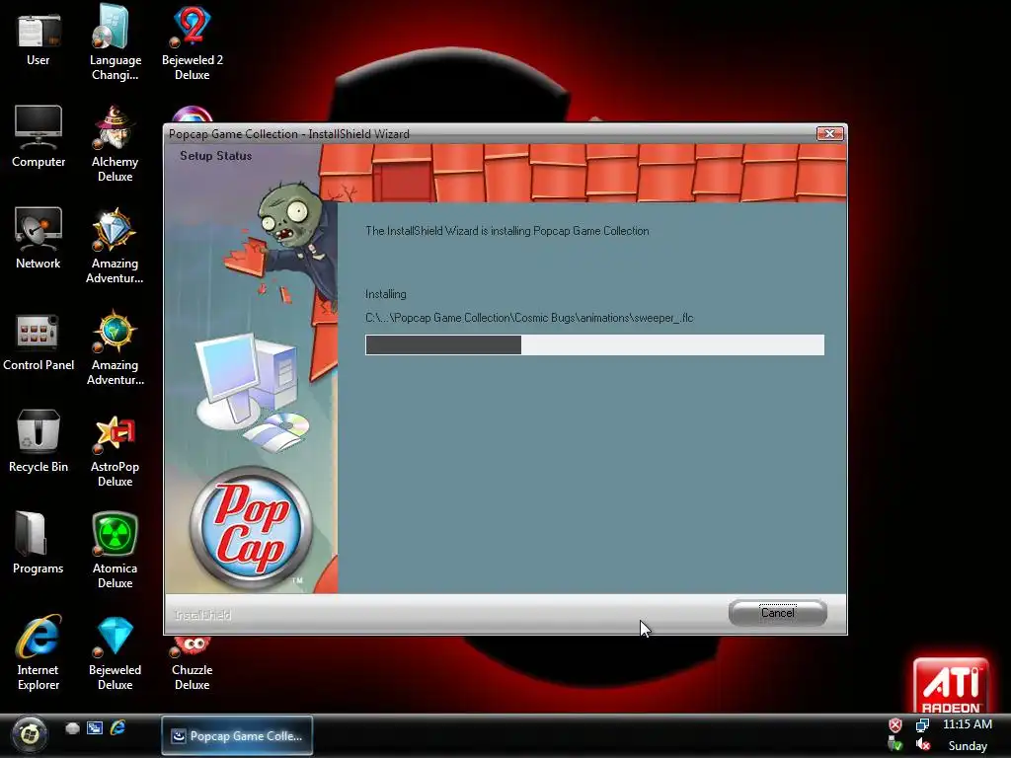Click the 'Setup Status' heading text
1011x758 pixels.
click(x=215, y=156)
